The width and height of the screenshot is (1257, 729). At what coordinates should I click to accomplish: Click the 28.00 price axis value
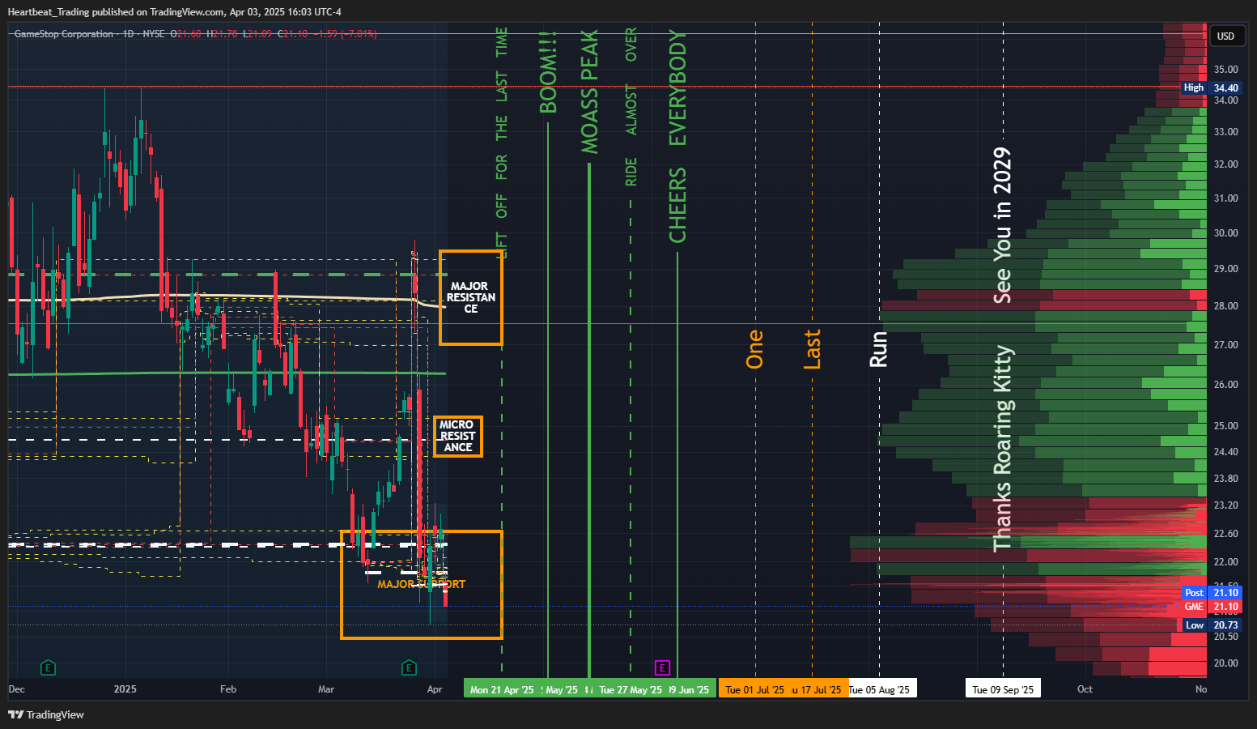1225,306
